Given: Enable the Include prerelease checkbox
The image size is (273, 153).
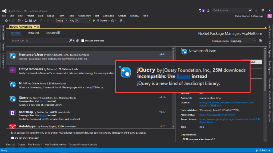Looking at the screenshot, I should [83, 41].
